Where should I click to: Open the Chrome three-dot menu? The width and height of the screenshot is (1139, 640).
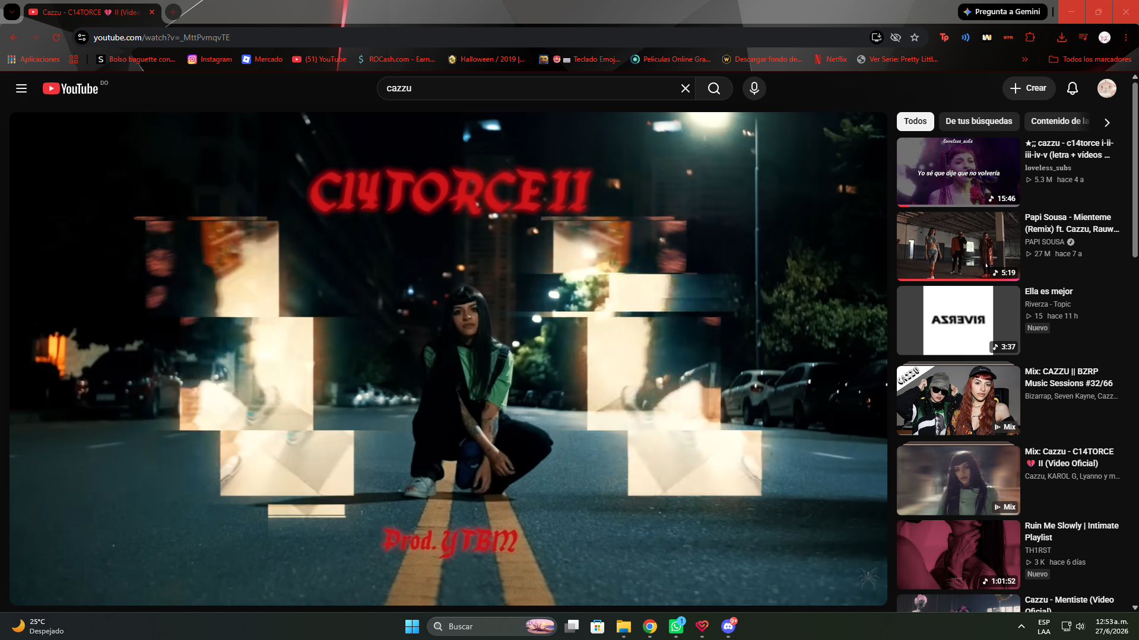(x=1126, y=37)
